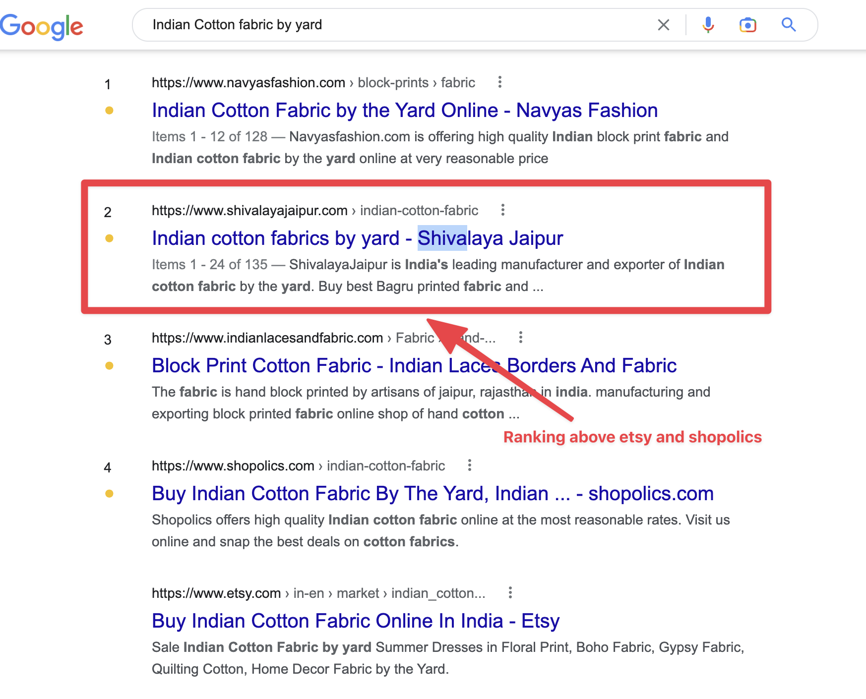Click yellow dot marker beside result 1
This screenshot has width=866, height=699.
tap(109, 111)
